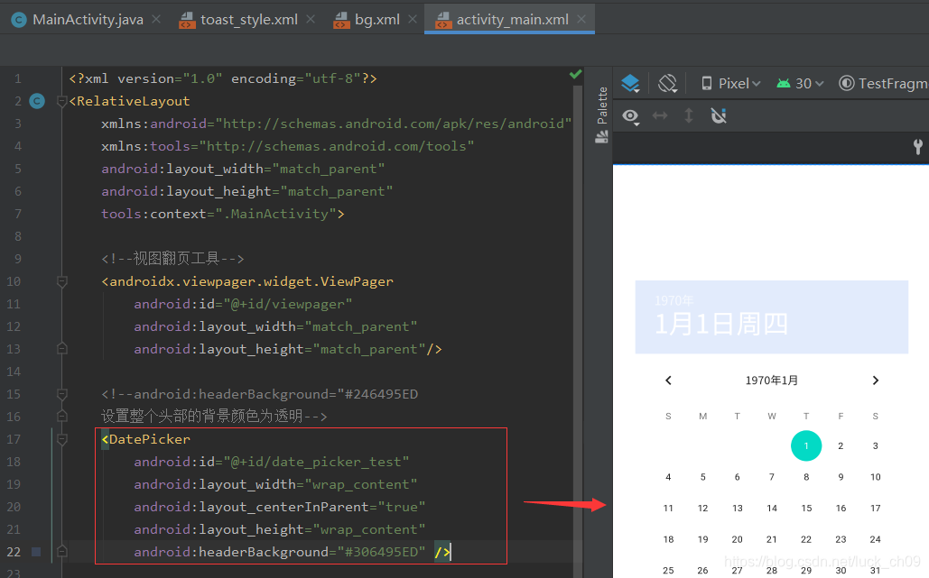This screenshot has height=578, width=929.
Task: Select day 3 in the calendar
Action: coord(875,446)
